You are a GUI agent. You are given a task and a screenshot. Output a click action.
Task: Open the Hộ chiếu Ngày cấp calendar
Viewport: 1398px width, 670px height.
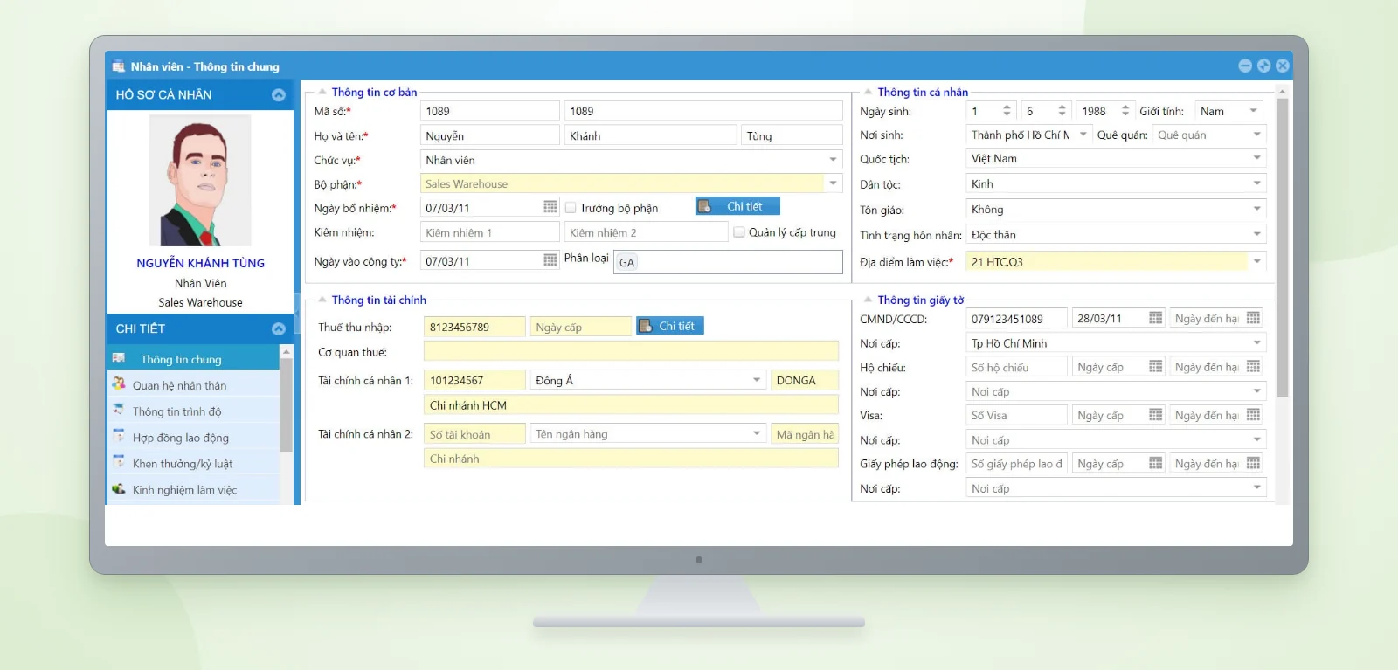point(1155,367)
